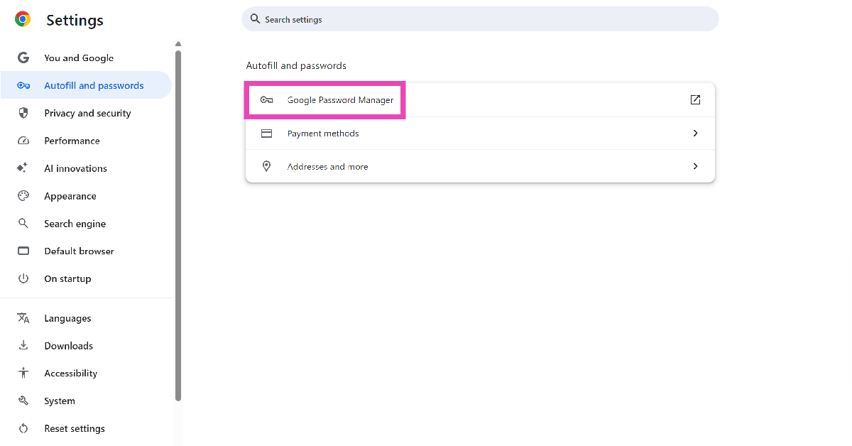
Task: Click the credit card icon in Payment methods row
Action: (x=267, y=134)
